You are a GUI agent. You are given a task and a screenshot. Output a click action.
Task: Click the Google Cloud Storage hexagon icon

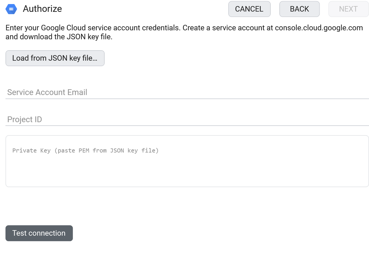point(11,9)
